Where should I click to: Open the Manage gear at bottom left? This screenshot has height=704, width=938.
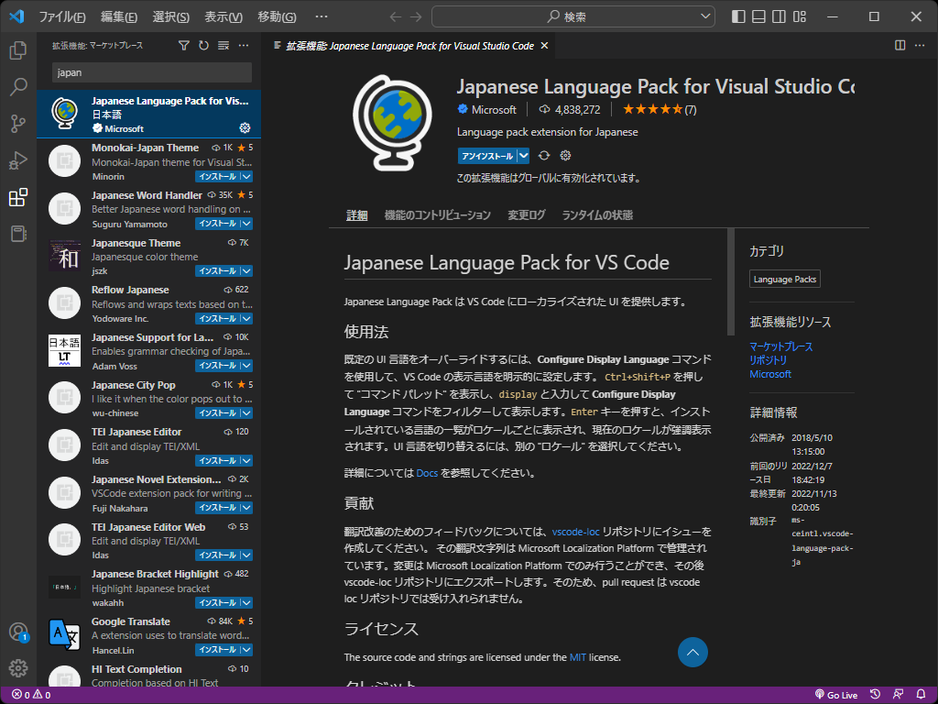pos(18,668)
